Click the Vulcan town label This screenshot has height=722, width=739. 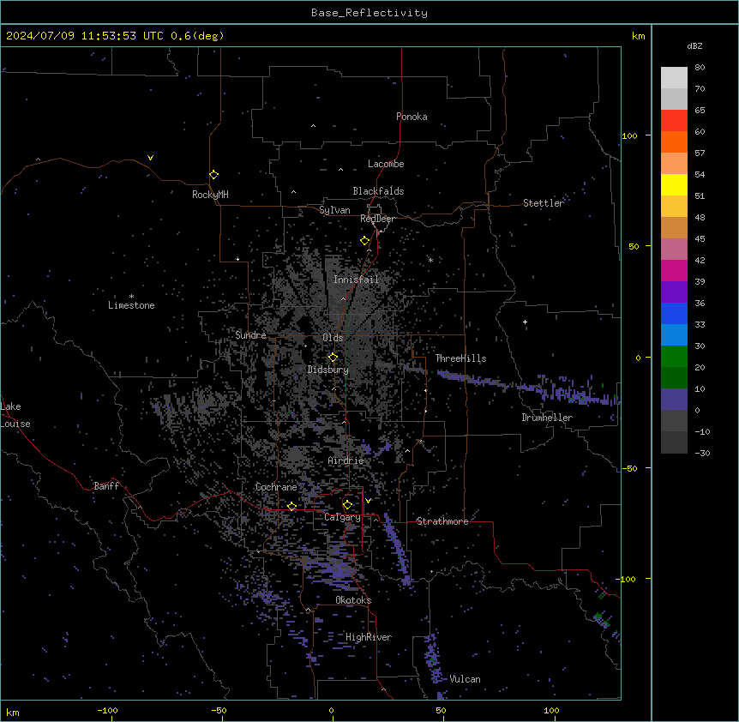[x=466, y=679]
